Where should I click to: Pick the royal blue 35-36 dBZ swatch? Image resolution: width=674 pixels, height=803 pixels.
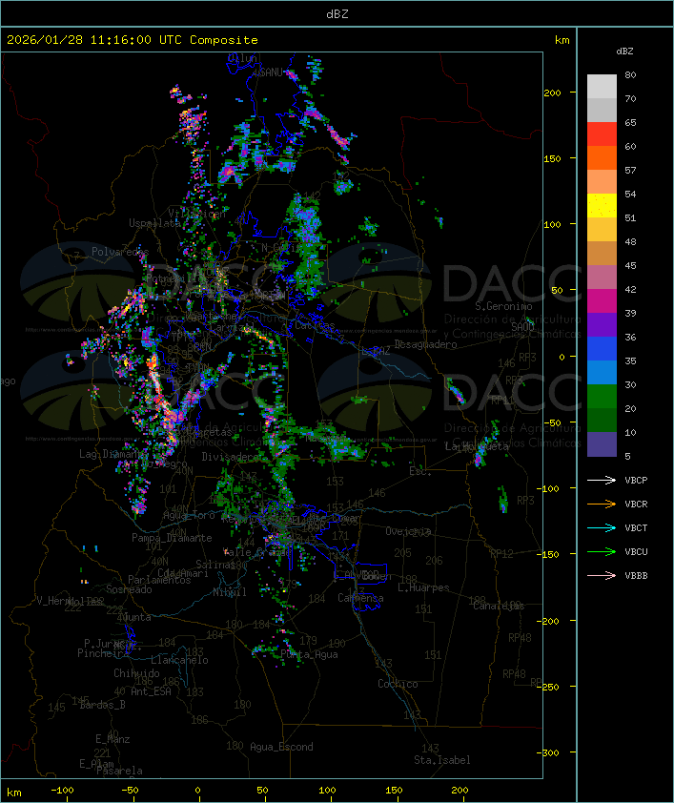pos(602,349)
